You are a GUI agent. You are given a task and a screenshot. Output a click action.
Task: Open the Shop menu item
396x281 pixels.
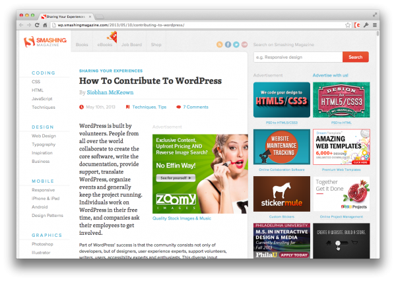[x=156, y=44]
